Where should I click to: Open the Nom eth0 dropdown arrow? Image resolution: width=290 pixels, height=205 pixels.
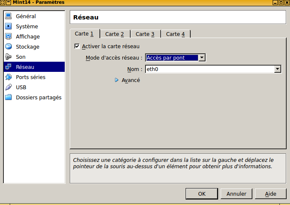[277, 69]
